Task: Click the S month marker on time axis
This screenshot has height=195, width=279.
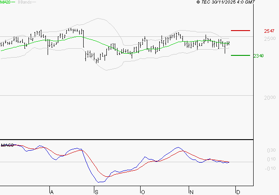Action: click(97, 192)
